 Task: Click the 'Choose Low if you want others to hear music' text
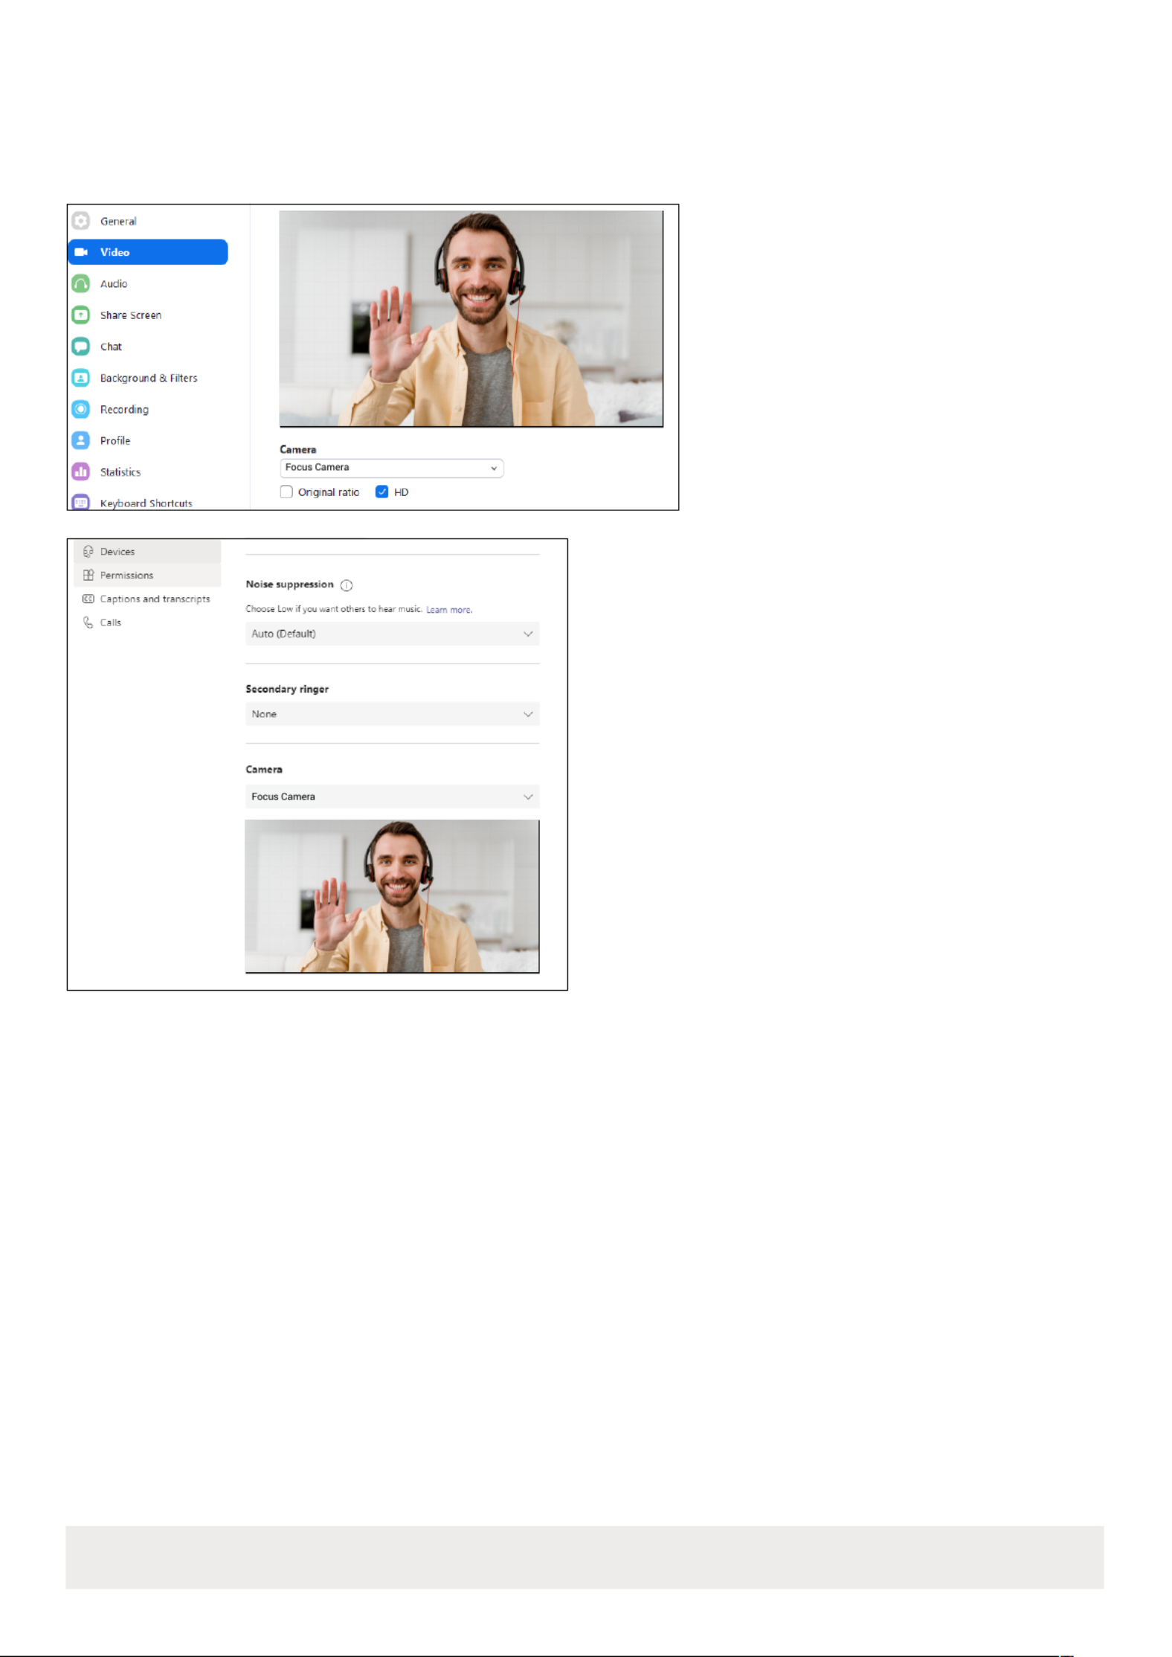[334, 609]
